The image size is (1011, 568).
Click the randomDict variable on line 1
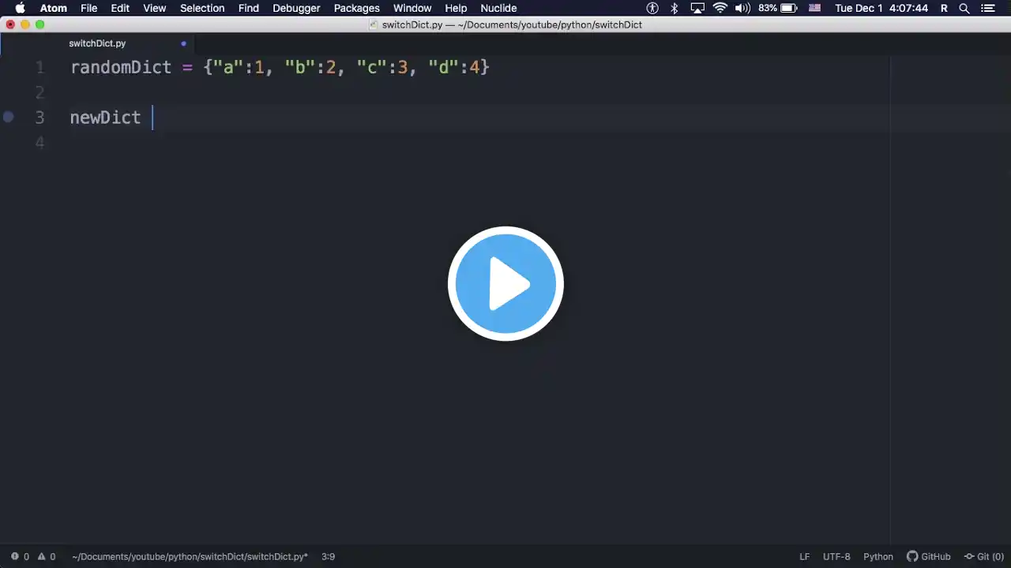coord(121,67)
